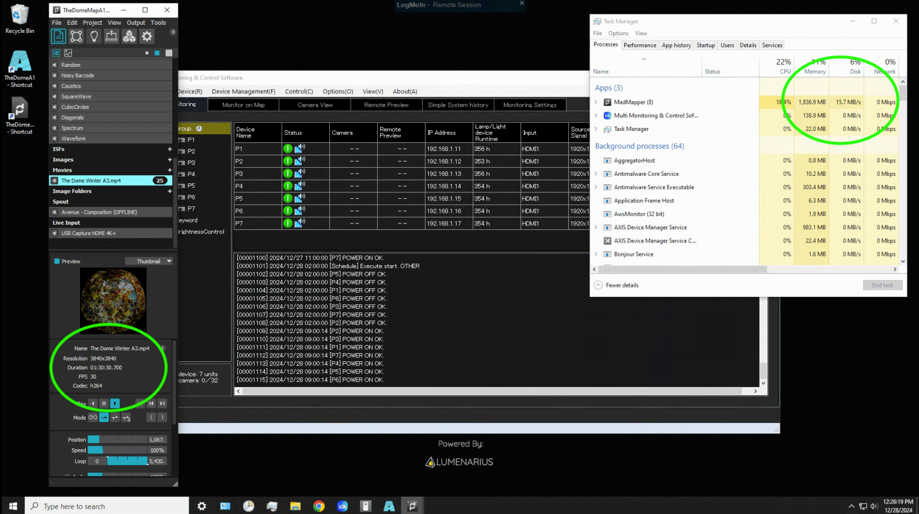Expand the MadMapper (8) process group
Screen dimensions: 919x514
pos(596,102)
